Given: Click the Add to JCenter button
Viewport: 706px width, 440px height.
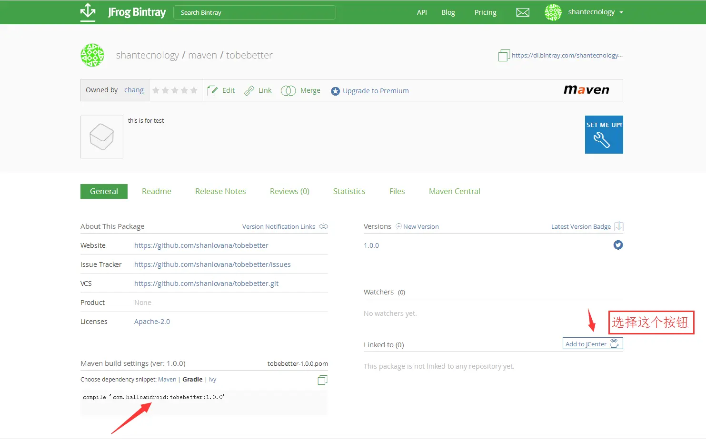Looking at the screenshot, I should 593,343.
